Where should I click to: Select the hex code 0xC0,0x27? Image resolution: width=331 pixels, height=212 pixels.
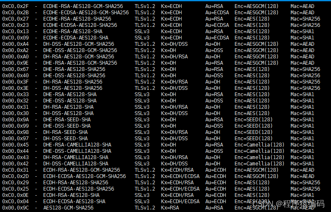click(x=16, y=19)
